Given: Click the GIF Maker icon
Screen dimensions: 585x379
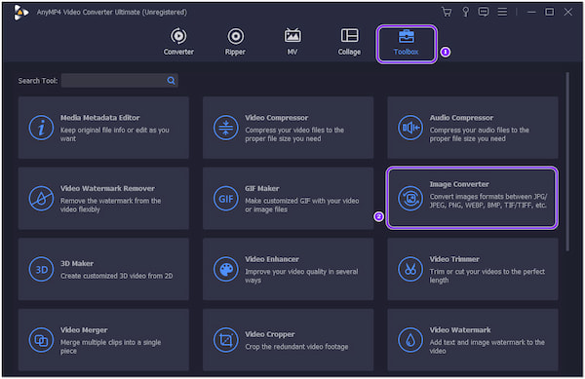Looking at the screenshot, I should [x=226, y=198].
